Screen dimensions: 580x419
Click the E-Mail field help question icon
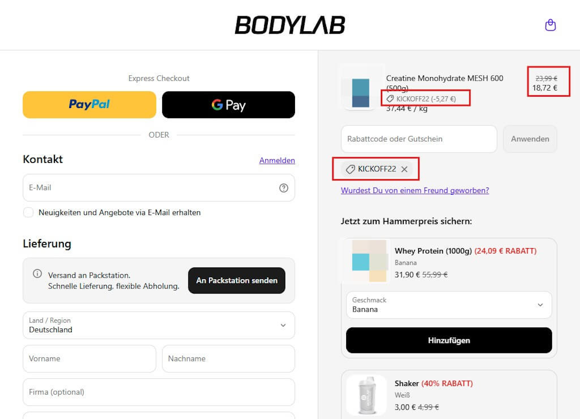pyautogui.click(x=284, y=188)
